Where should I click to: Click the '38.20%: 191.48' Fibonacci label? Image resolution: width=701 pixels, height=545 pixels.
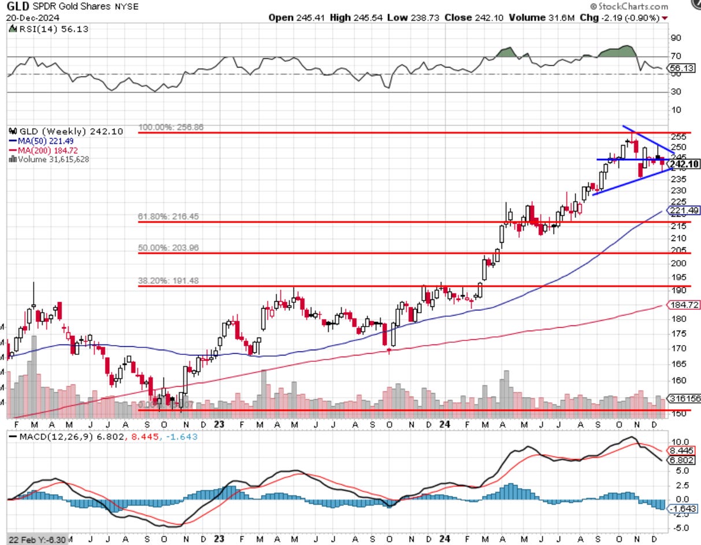(168, 281)
